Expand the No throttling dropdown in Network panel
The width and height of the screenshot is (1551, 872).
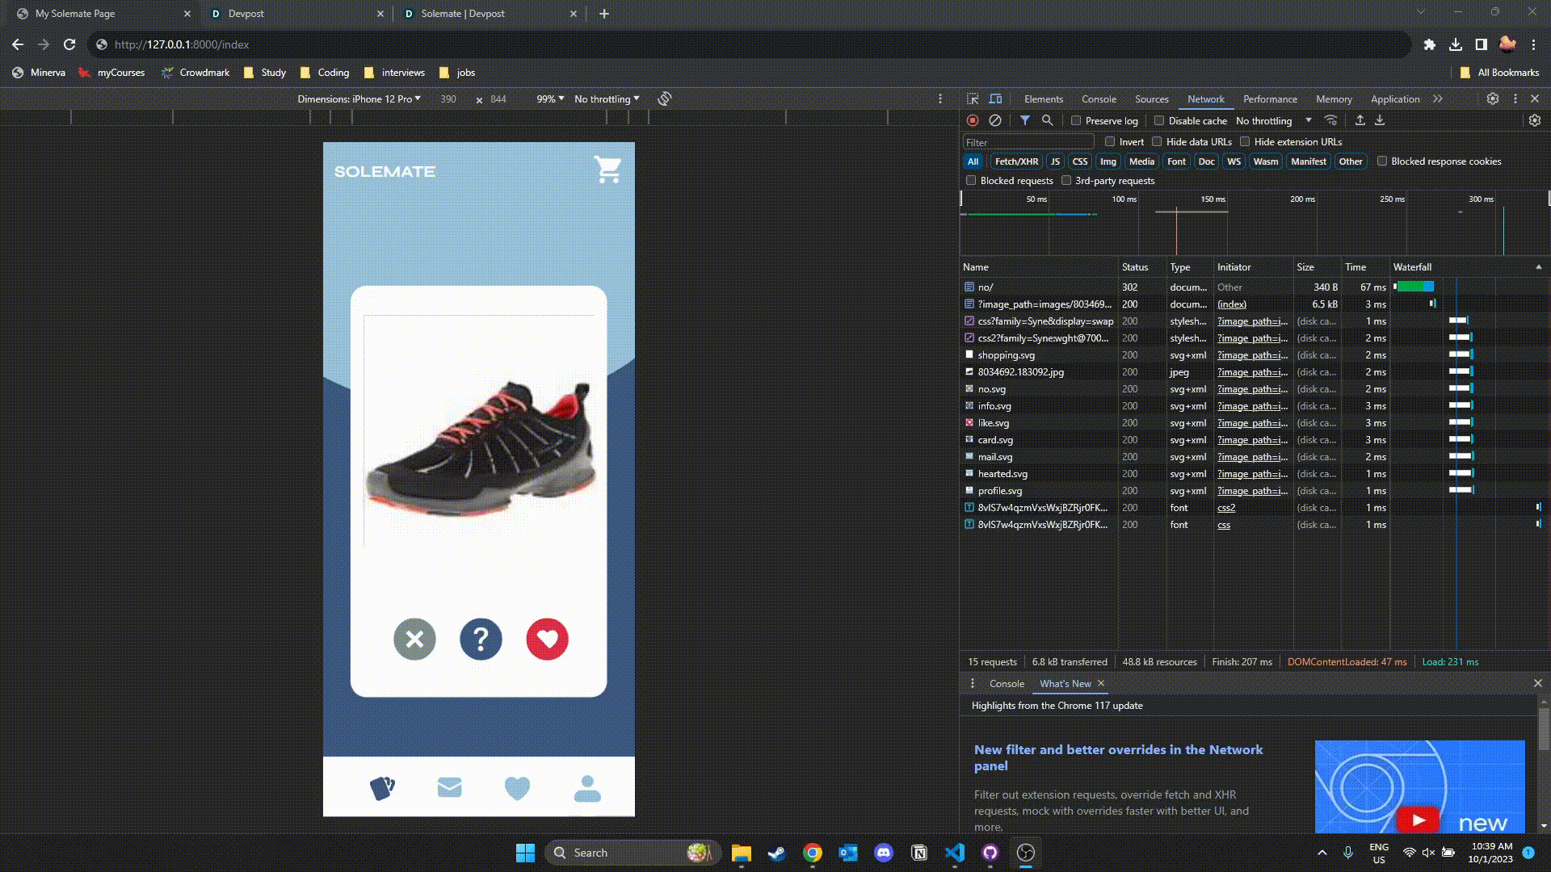click(x=1273, y=120)
